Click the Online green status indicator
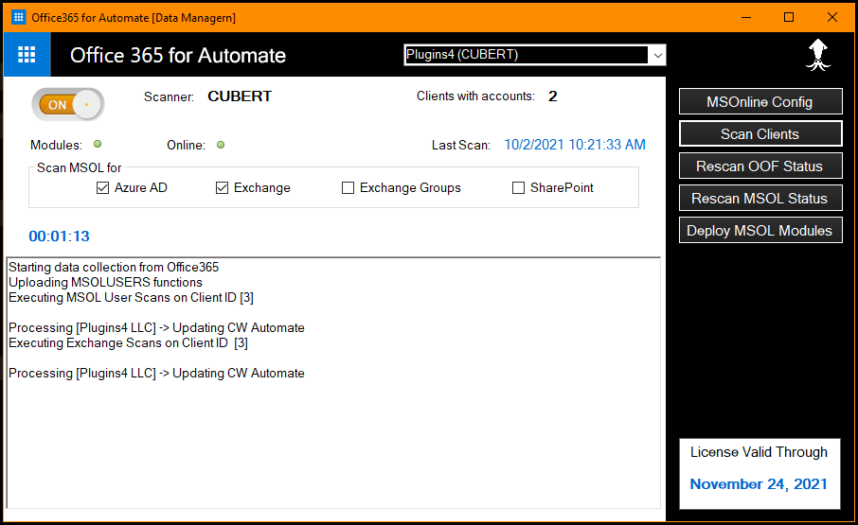The width and height of the screenshot is (858, 525). coord(221,145)
